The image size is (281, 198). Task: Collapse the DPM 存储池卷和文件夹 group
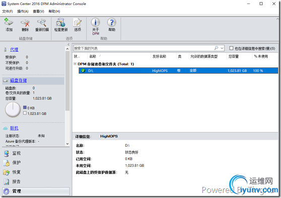click(75, 64)
